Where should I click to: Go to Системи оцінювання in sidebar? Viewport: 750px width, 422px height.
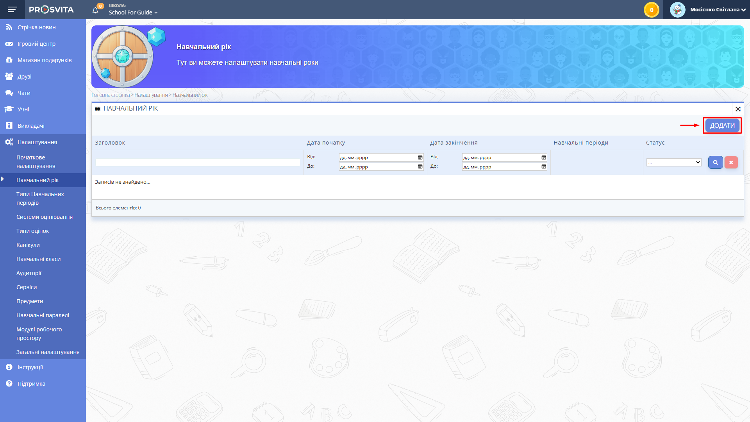point(45,217)
